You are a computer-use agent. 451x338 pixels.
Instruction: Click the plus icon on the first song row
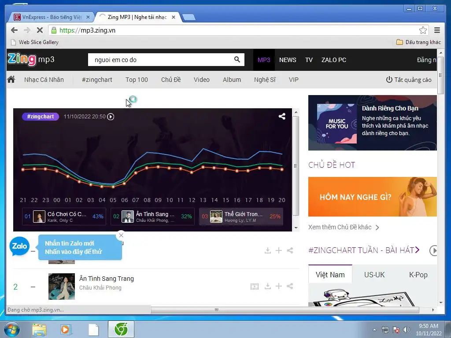pyautogui.click(x=278, y=250)
